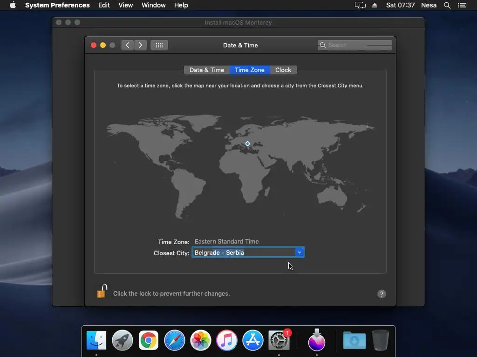Open the Help menu
Screen dimensions: 477x357
[181, 5]
